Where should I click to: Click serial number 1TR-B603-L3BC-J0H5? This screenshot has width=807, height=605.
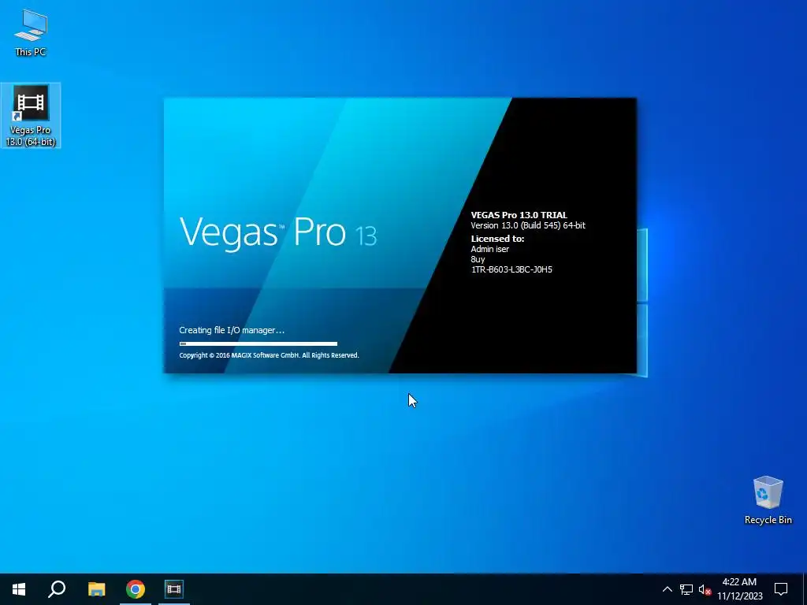(x=511, y=269)
